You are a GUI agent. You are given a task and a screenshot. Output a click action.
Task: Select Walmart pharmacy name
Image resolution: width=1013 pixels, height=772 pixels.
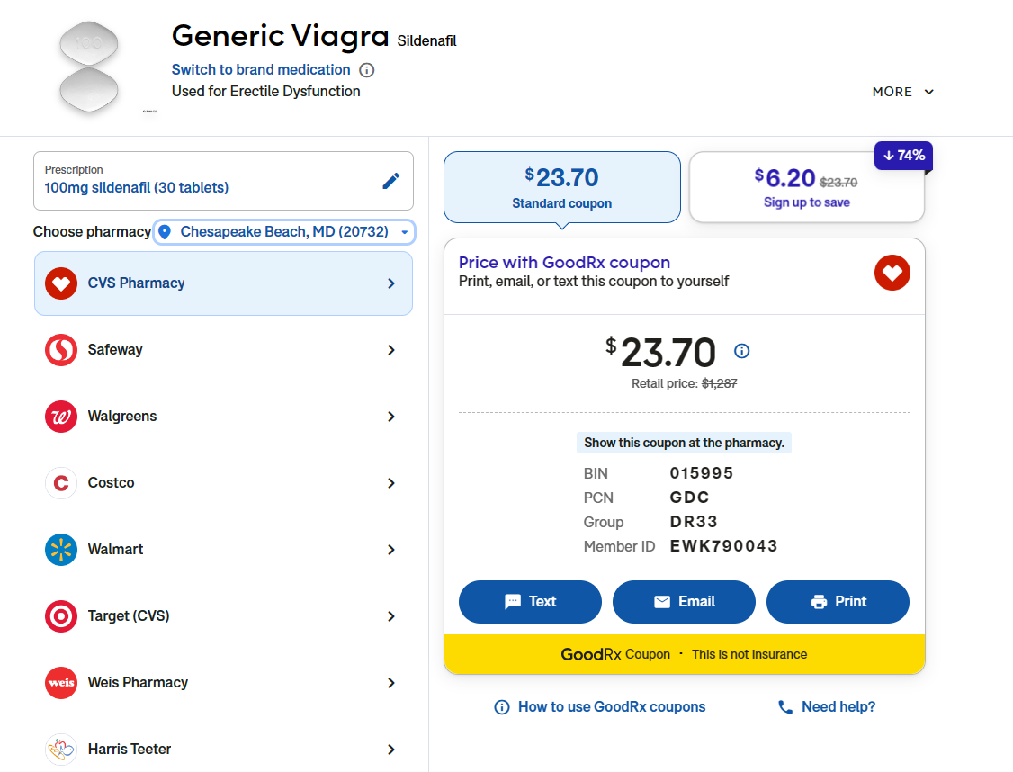coord(116,549)
